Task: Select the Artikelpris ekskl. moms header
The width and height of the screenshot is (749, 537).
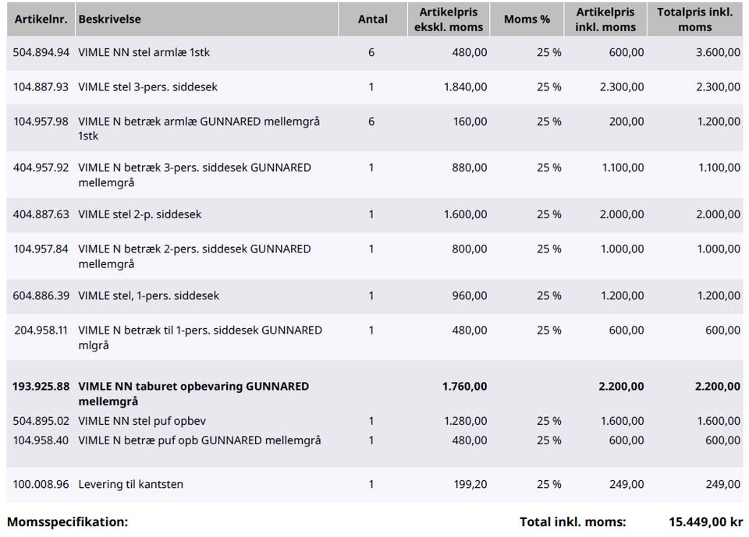Action: pos(449,19)
